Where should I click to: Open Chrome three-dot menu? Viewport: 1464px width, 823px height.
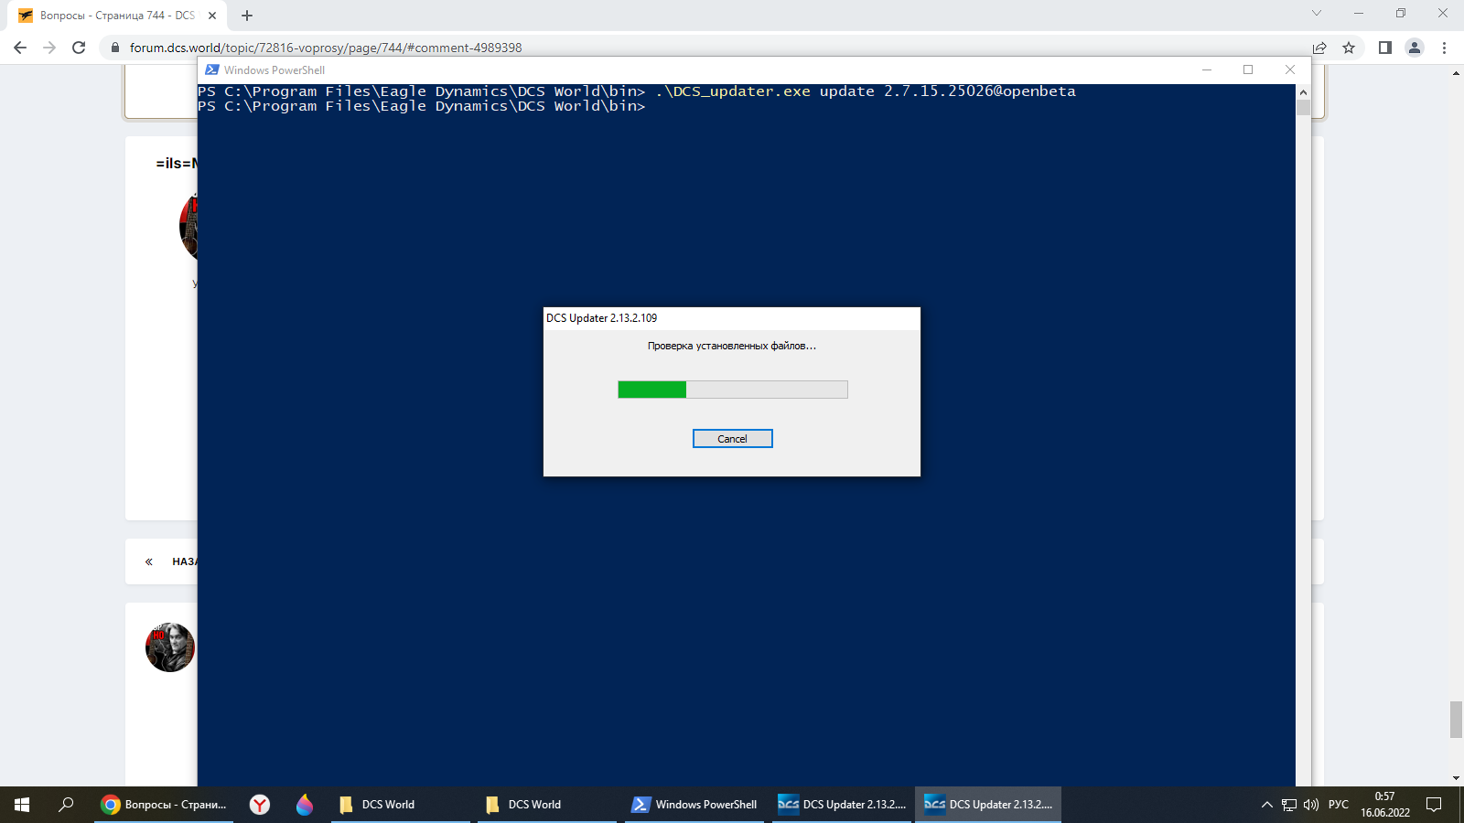pyautogui.click(x=1445, y=48)
